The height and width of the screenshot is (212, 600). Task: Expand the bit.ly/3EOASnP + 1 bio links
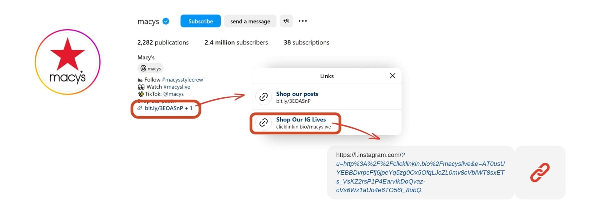pos(168,108)
